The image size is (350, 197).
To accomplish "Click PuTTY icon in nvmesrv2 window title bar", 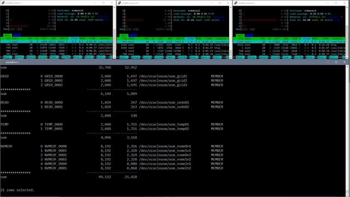I will (119, 3).
